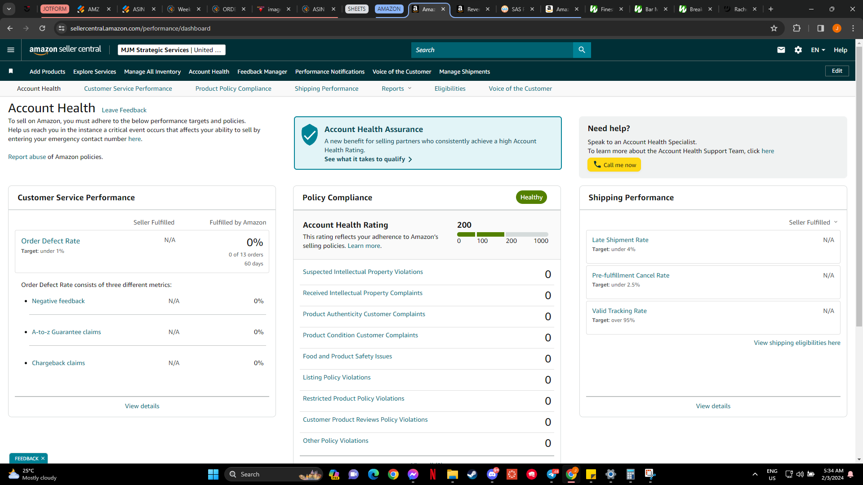
Task: Open the Seller Central hamburger menu
Action: [11, 50]
